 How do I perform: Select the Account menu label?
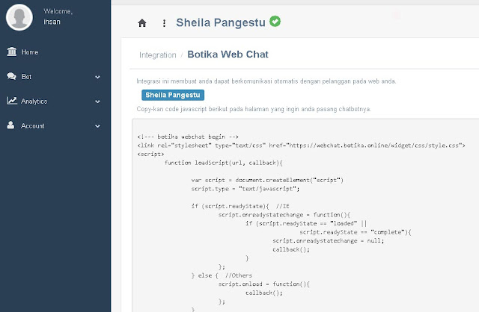33,125
